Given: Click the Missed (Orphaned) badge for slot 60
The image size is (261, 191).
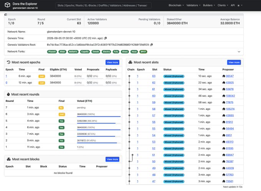Looking at the screenshot, I should click(x=174, y=96).
